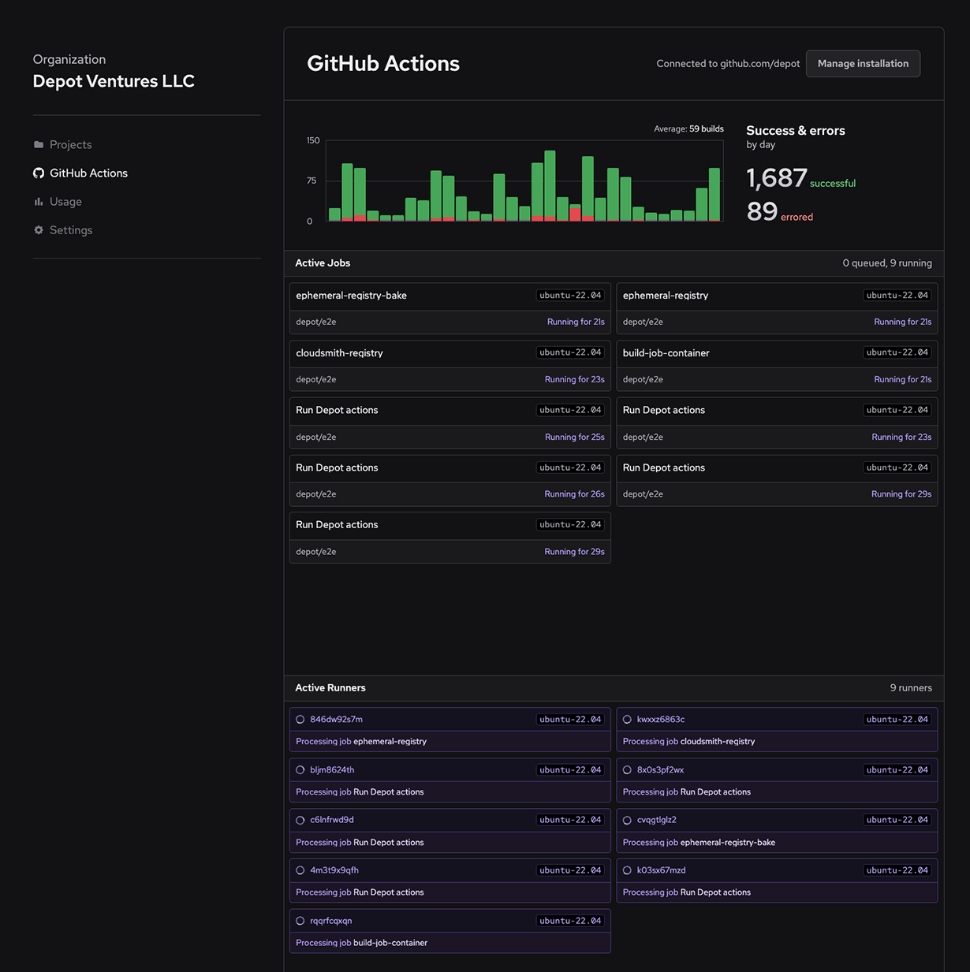The image size is (970, 972).
Task: Click the Active Jobs section header
Action: [x=323, y=263]
